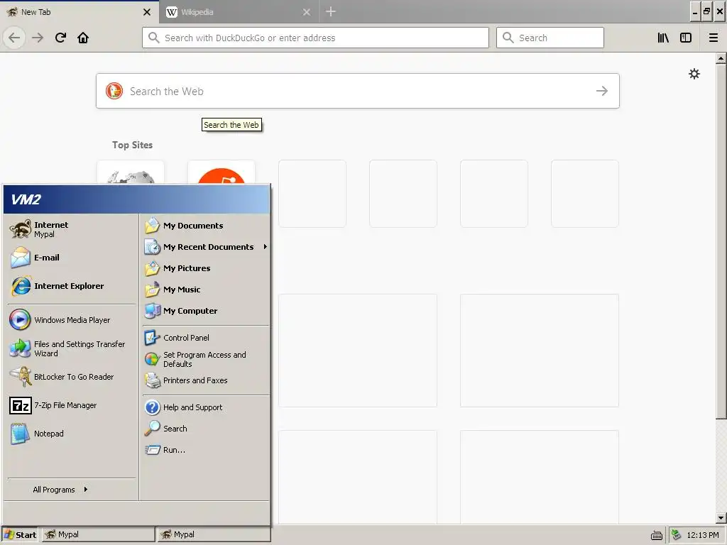Screen dimensions: 727x545
Task: Open My Music folder
Action: click(x=205, y=290)
